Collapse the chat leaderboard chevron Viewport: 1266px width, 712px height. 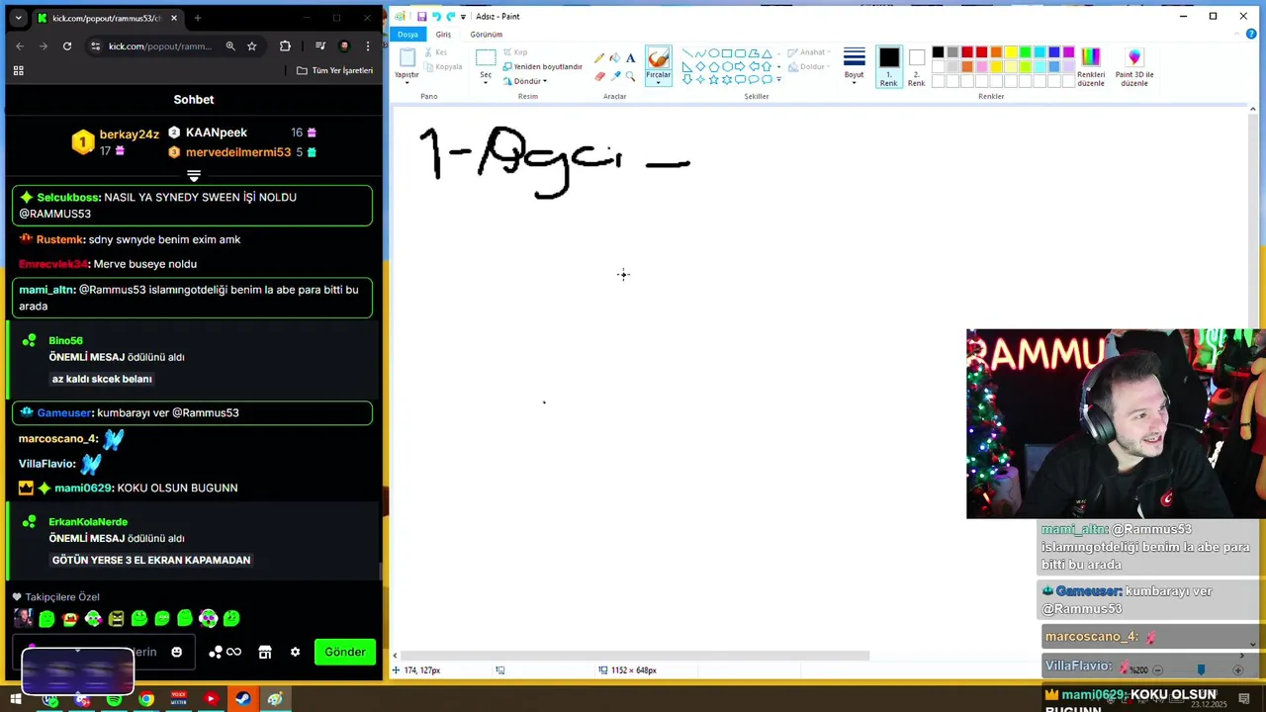click(194, 176)
